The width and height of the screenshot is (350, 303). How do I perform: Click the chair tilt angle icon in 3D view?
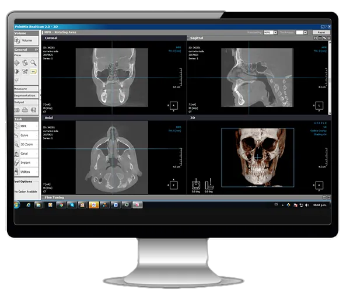tap(209, 184)
